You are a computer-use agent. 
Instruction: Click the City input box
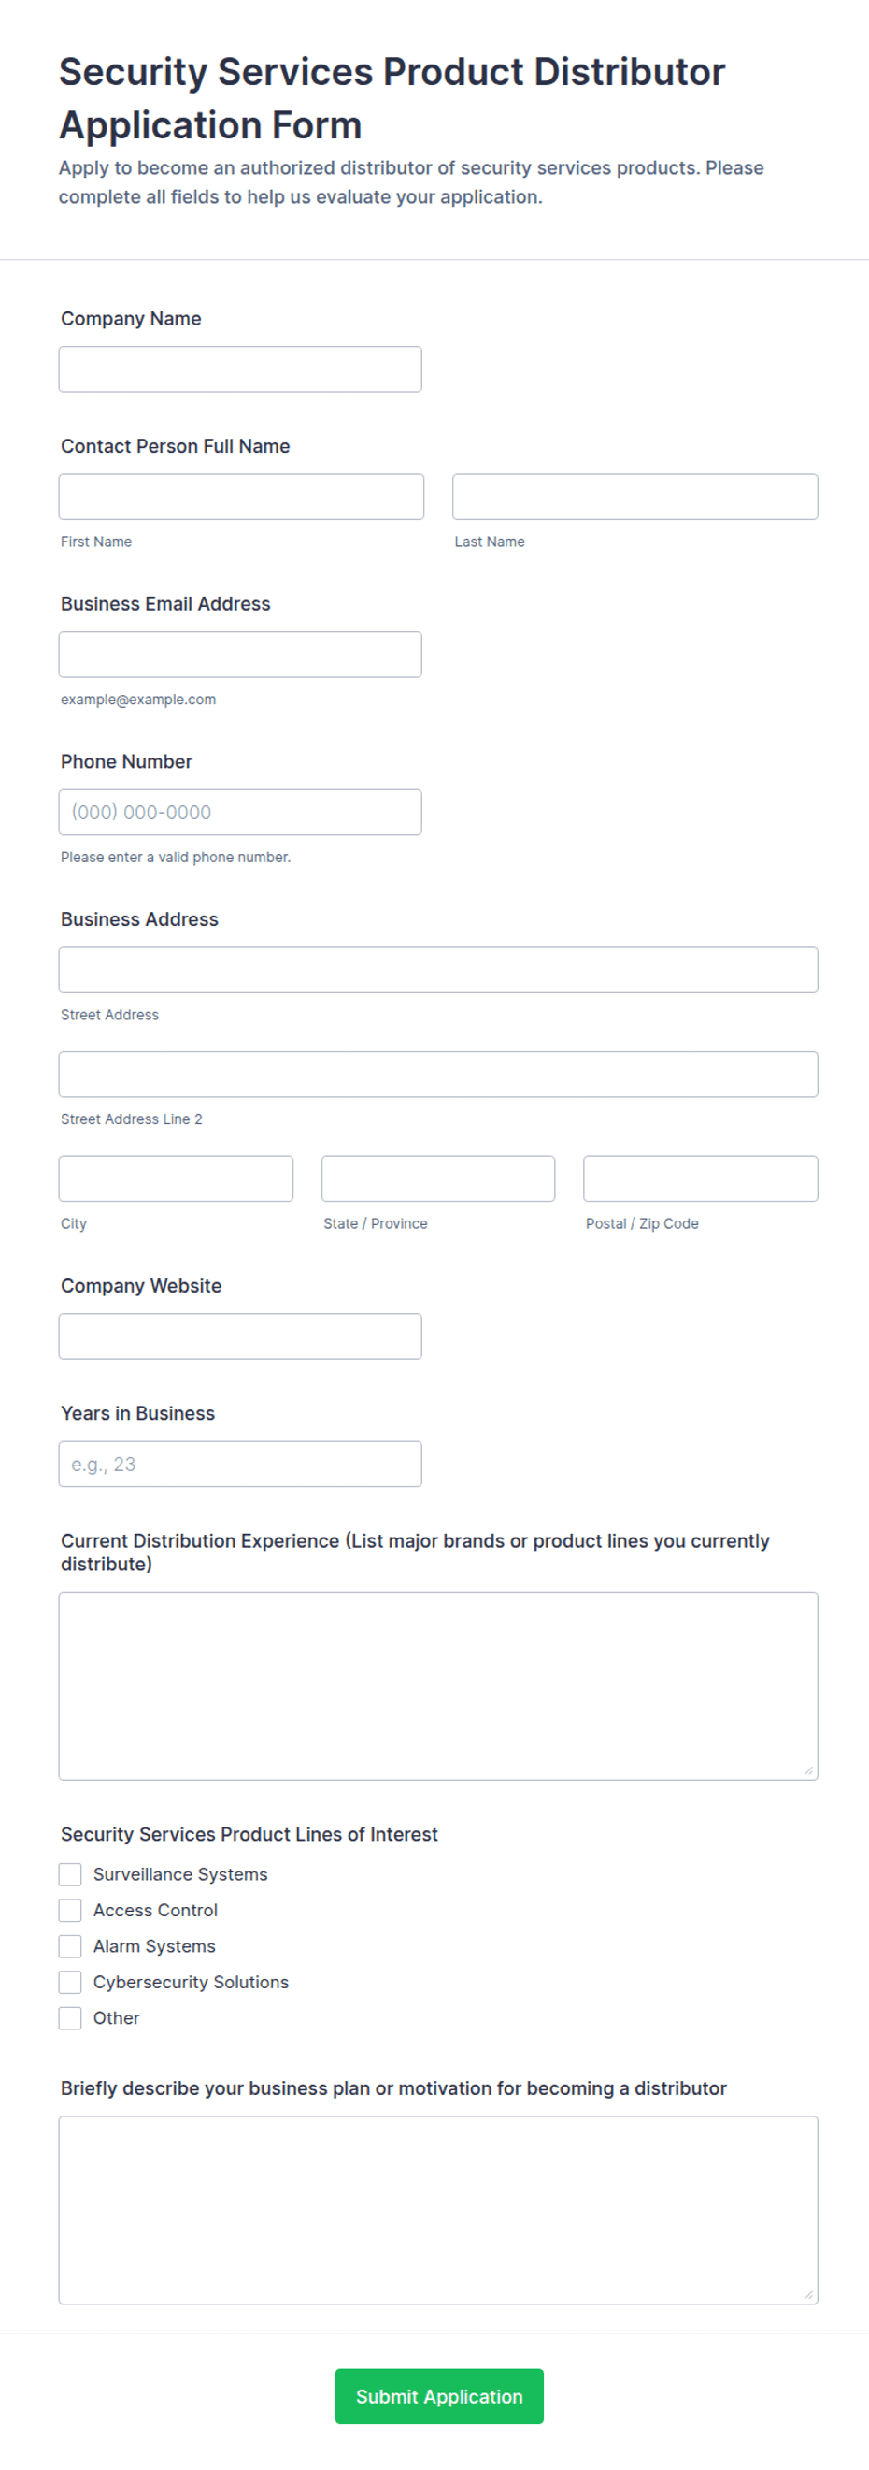point(176,1178)
